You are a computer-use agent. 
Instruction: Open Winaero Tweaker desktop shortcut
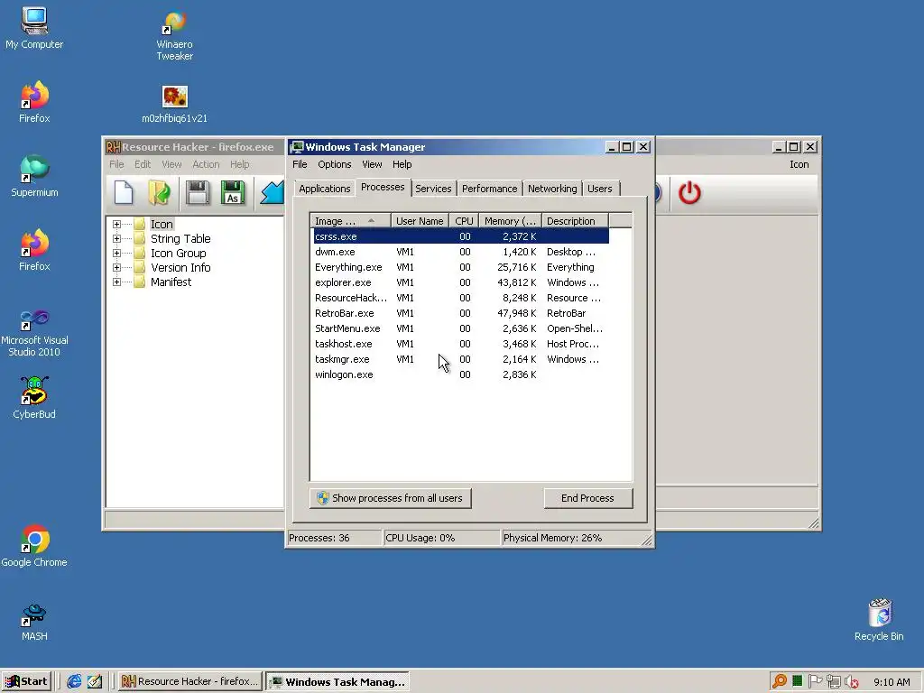[x=174, y=35]
